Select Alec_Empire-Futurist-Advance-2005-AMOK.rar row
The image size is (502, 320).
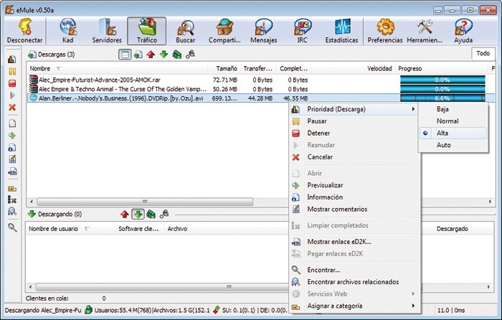[x=261, y=80]
